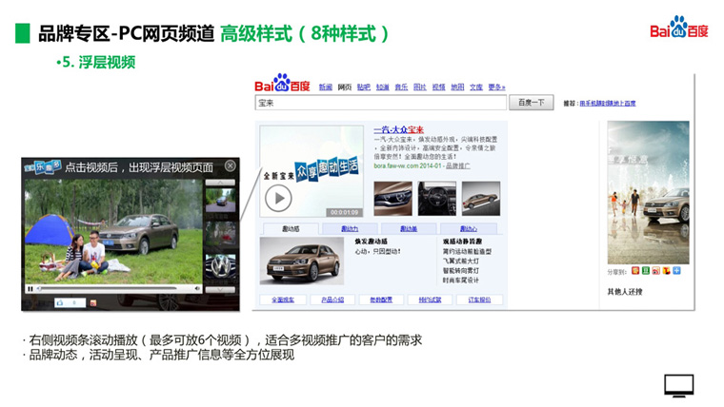724x407 pixels.
Task: Open the 知道 channel link
Action: pyautogui.click(x=382, y=87)
